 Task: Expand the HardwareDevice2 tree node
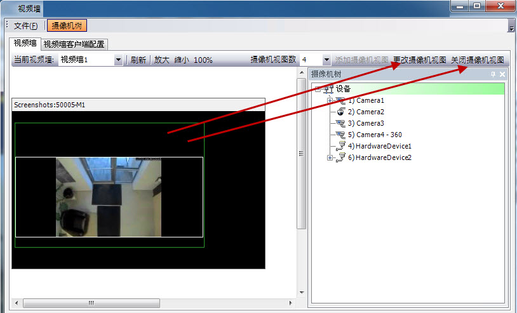[x=330, y=158]
